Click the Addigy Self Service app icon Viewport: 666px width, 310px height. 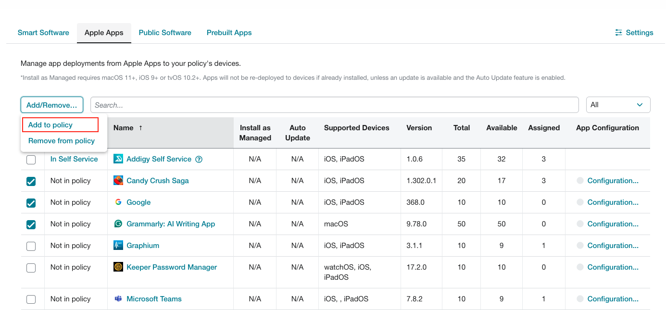click(118, 159)
